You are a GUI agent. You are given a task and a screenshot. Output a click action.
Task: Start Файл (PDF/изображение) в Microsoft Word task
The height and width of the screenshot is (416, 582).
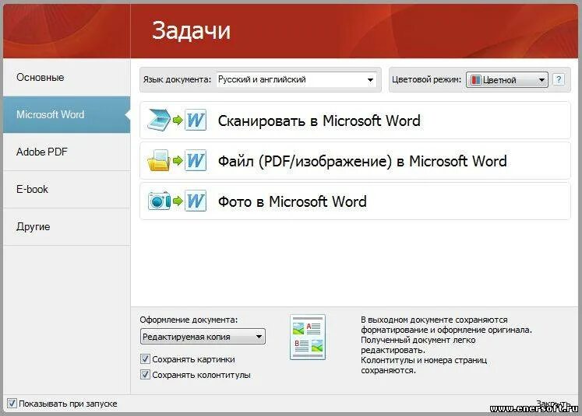pos(354,160)
